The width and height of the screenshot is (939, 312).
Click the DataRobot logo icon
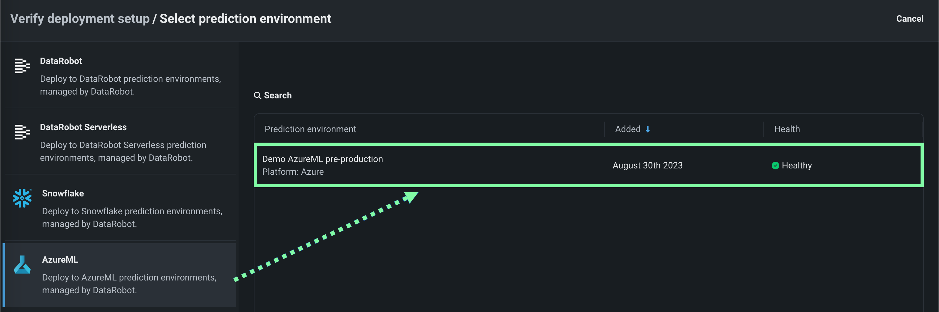22,66
